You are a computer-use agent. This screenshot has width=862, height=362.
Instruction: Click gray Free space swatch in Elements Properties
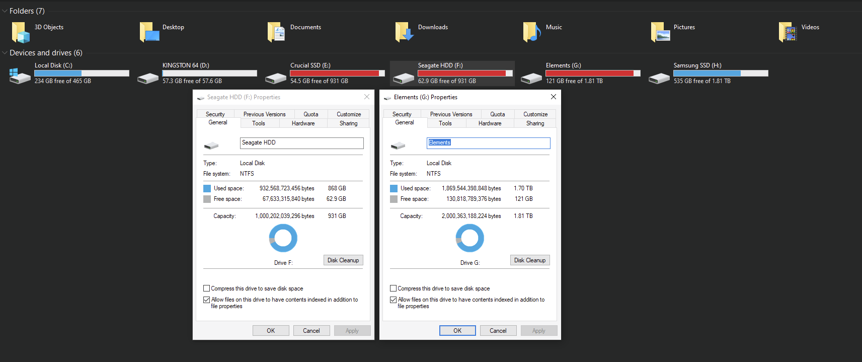394,199
